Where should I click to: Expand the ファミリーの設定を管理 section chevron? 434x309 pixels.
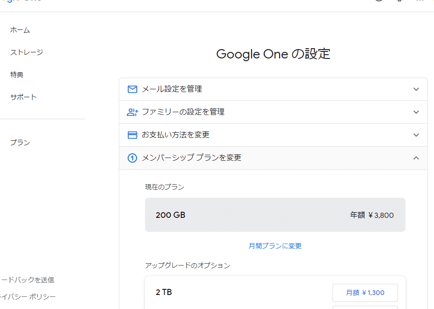pyautogui.click(x=416, y=112)
